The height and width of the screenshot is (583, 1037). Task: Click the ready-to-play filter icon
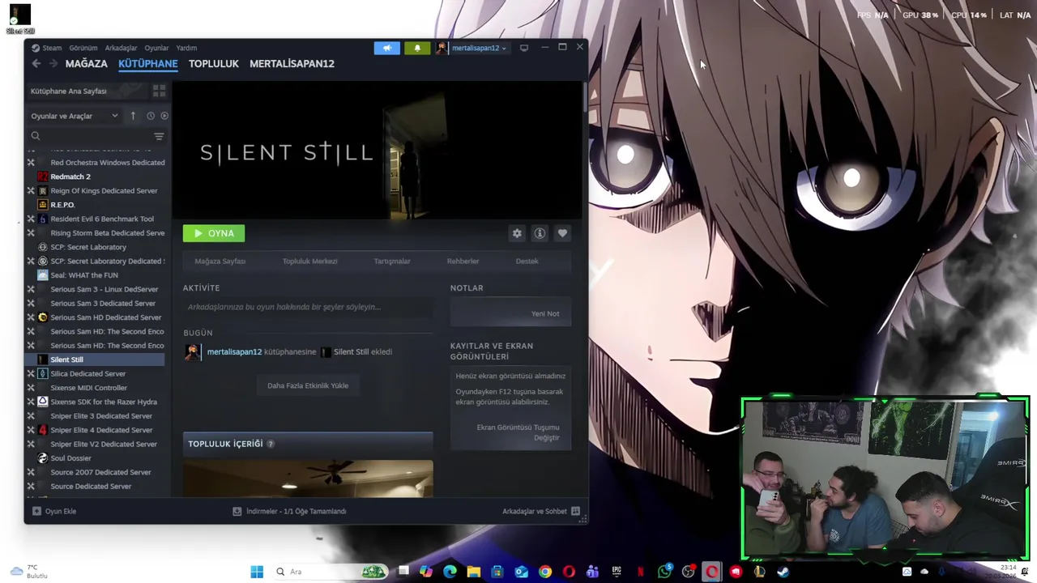164,116
